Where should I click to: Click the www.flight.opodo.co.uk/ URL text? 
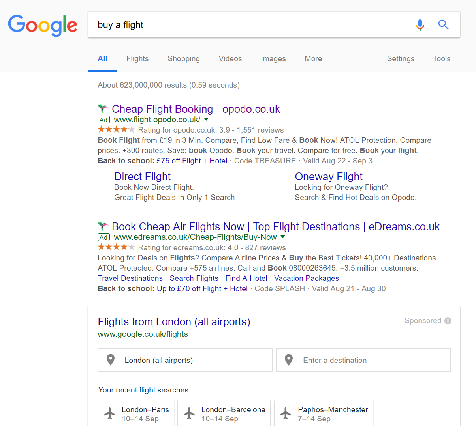(x=157, y=120)
